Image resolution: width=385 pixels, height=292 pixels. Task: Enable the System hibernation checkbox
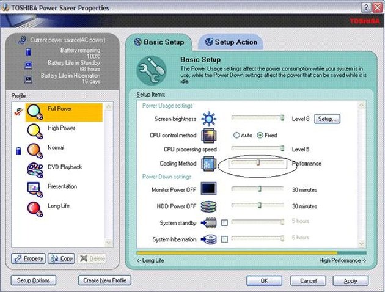(224, 239)
